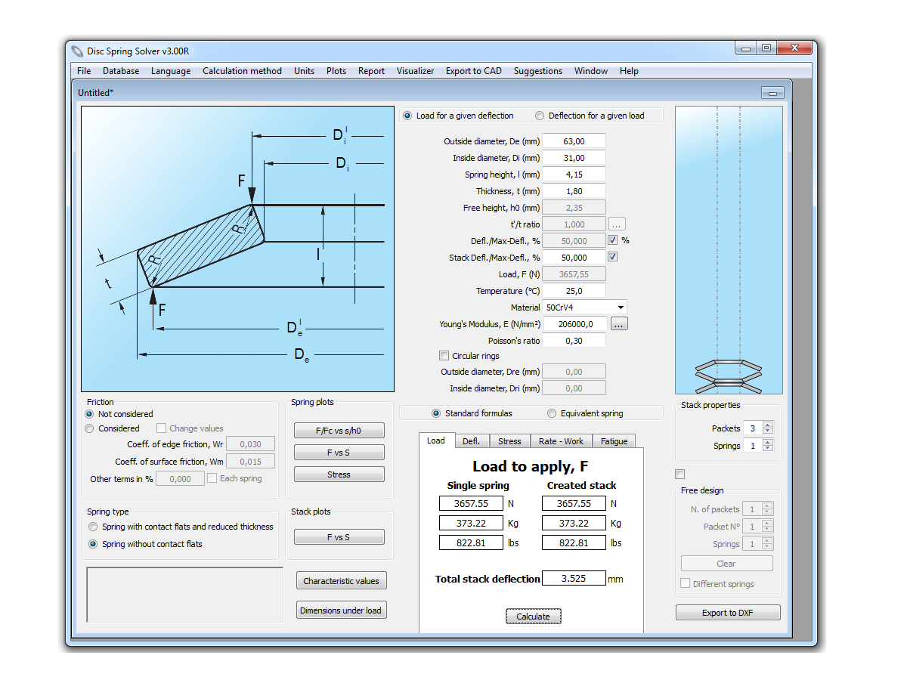Click Total stack deflection value 3.525
This screenshot has height=680, width=907.
pos(574,579)
